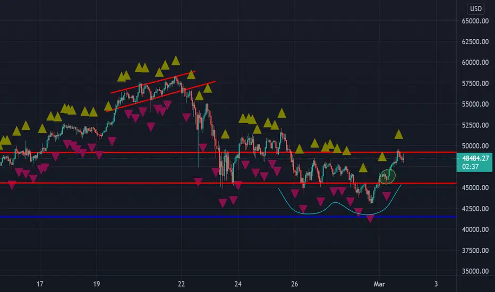This screenshot has width=495, height=292.
Task: Click the 57500.00 price scale label
Action: click(475, 83)
